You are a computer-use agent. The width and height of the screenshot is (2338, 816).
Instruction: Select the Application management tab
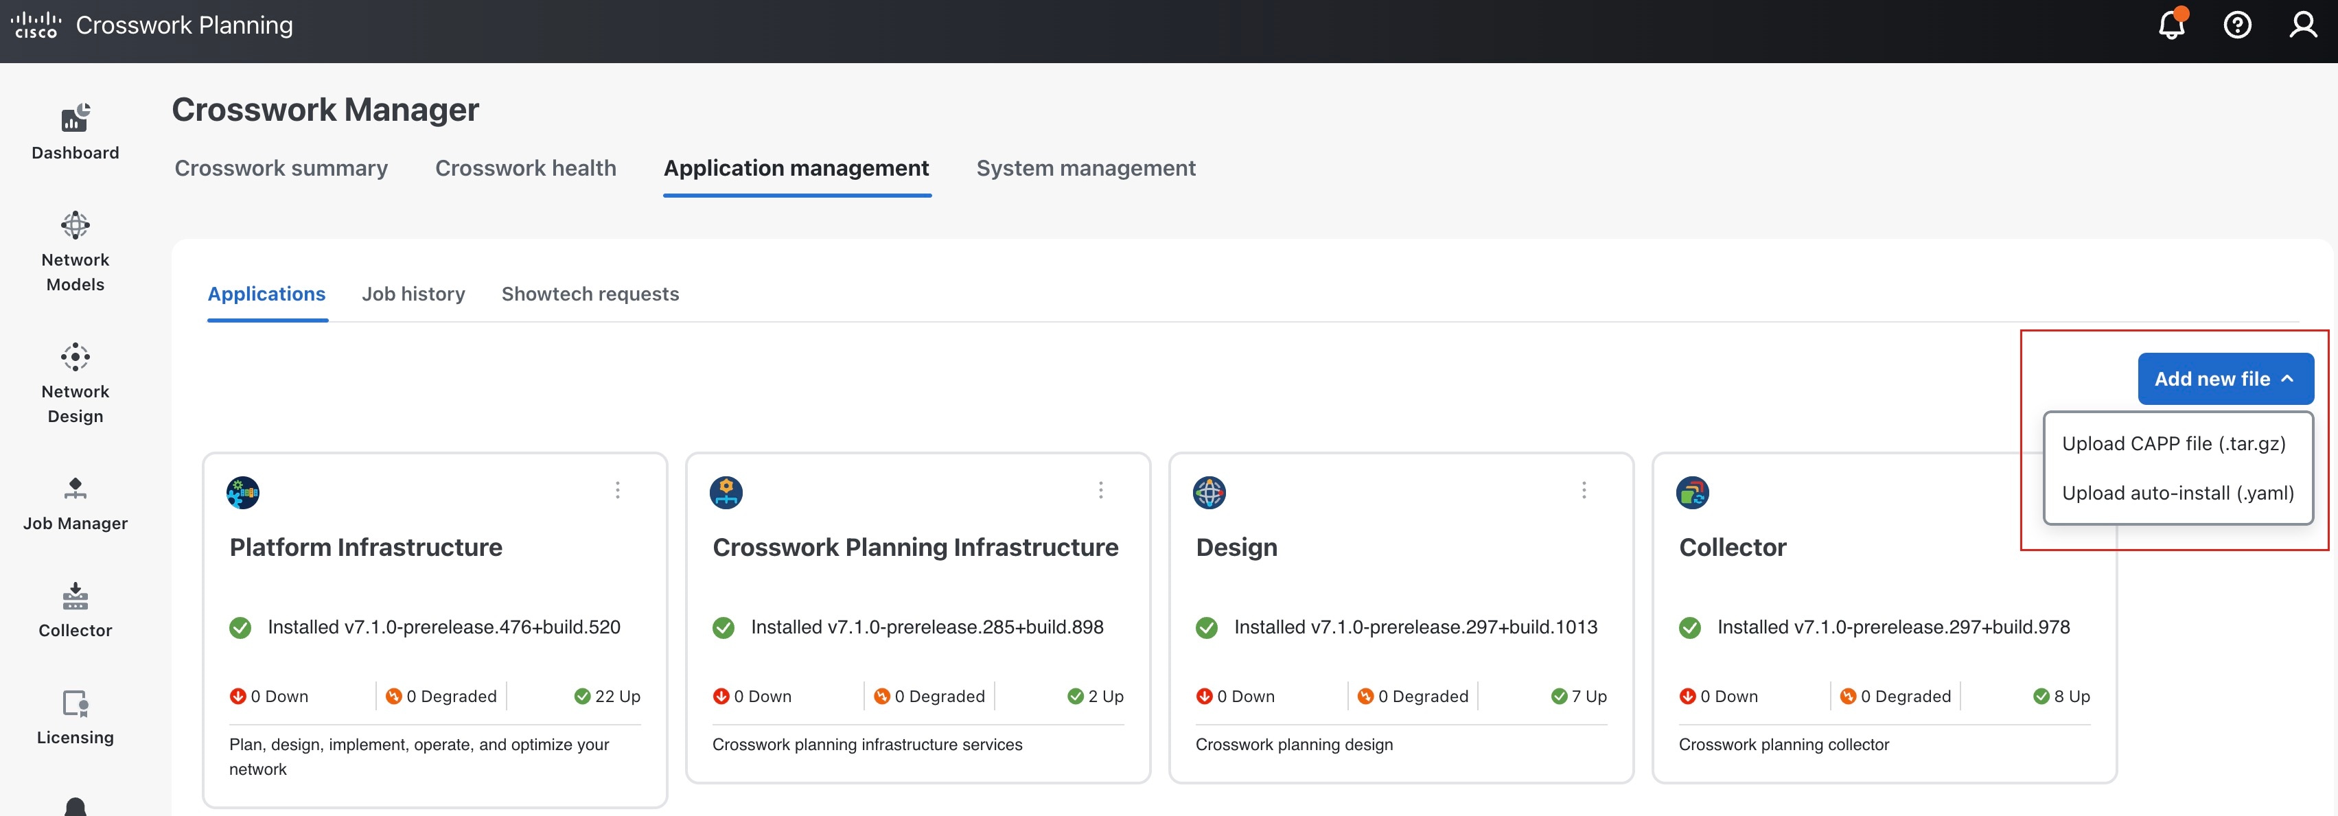[796, 169]
